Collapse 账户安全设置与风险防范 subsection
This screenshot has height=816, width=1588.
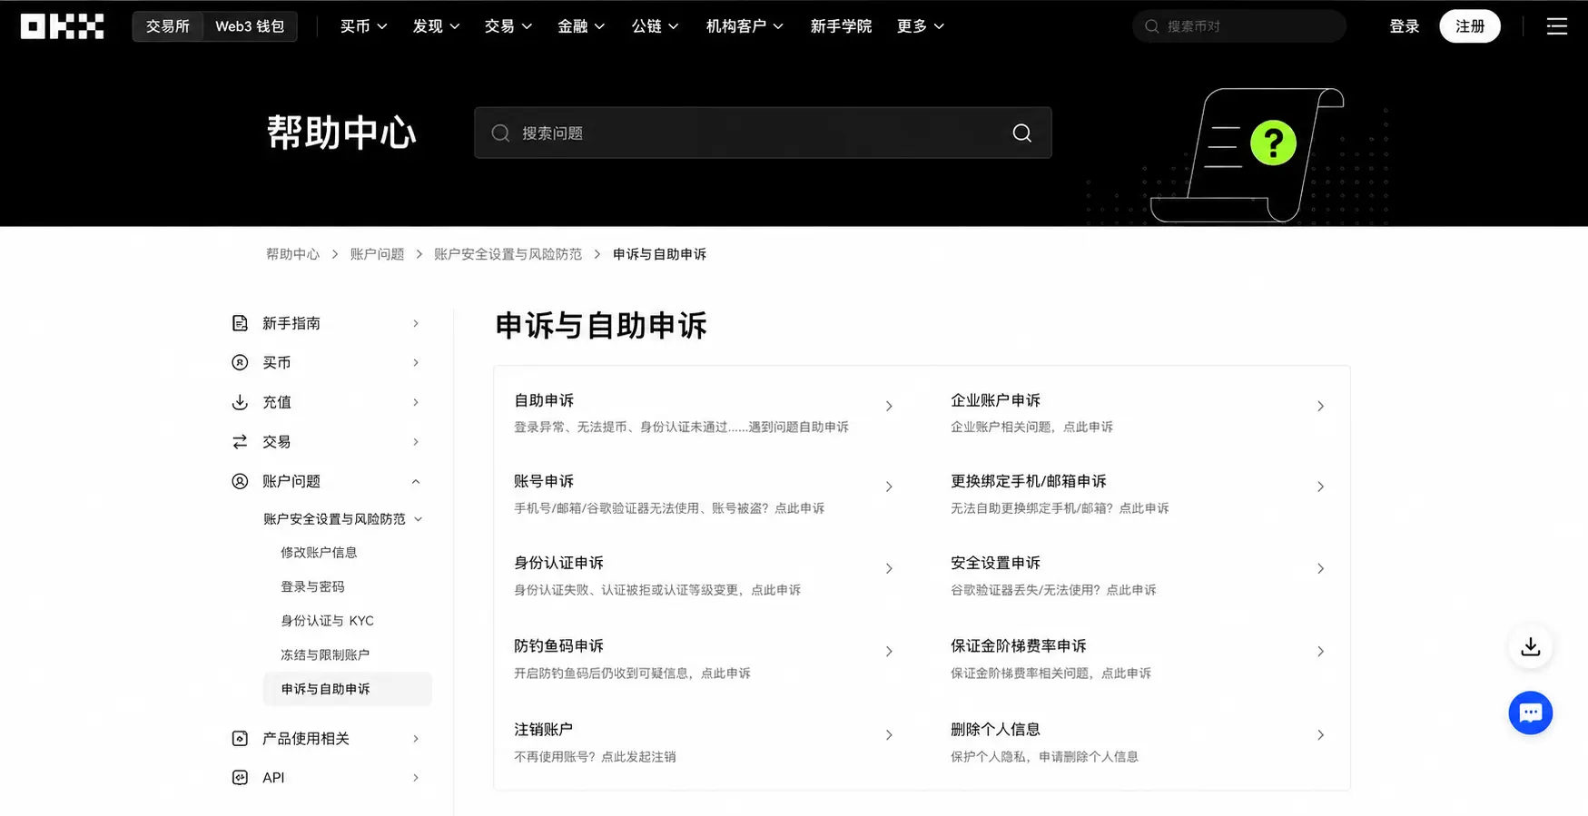(419, 519)
